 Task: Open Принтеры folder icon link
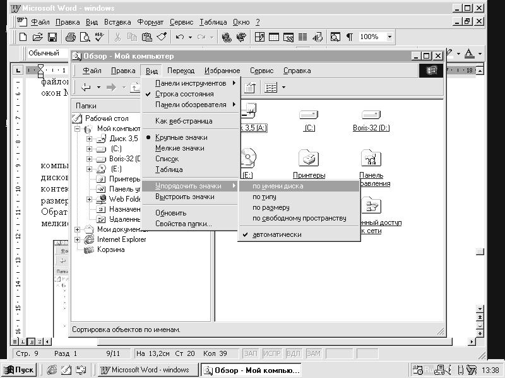click(309, 176)
